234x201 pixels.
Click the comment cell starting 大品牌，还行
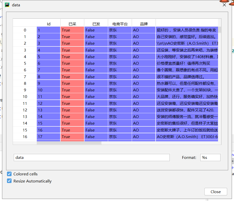pos(187,96)
